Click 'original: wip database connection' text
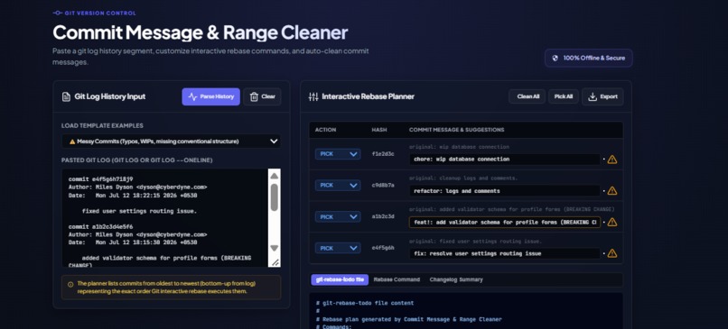The width and height of the screenshot is (728, 329). pos(459,147)
